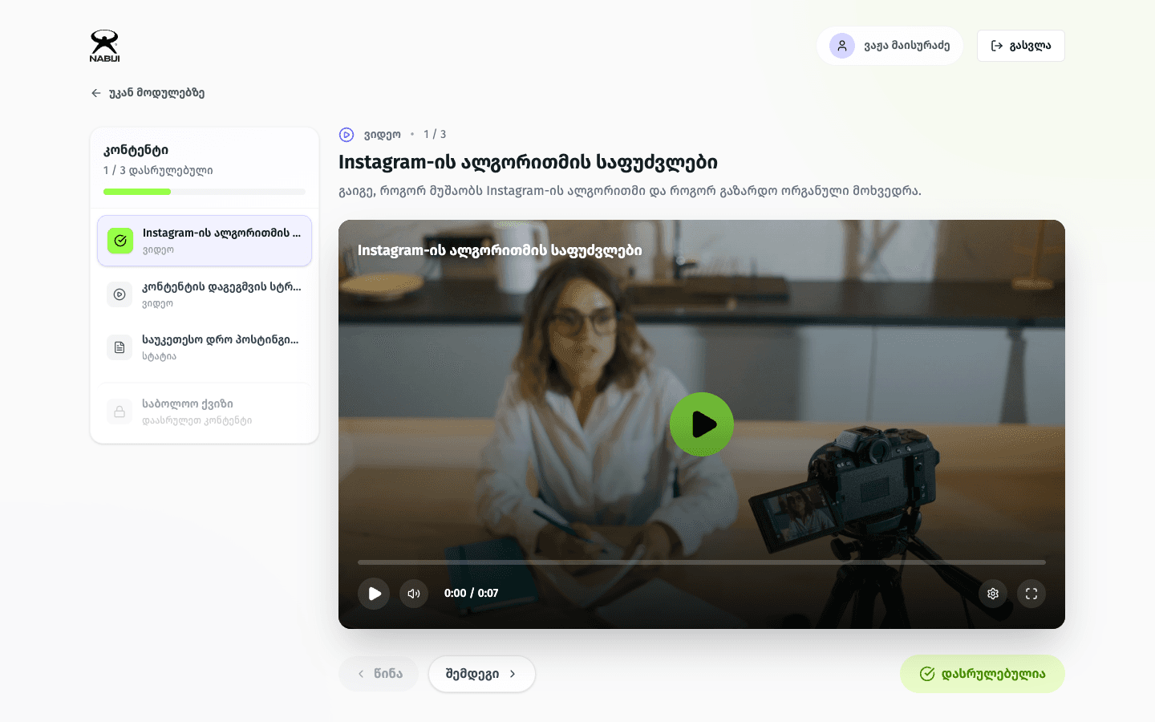Click the video seek bar
This screenshot has width=1155, height=722.
(x=702, y=562)
